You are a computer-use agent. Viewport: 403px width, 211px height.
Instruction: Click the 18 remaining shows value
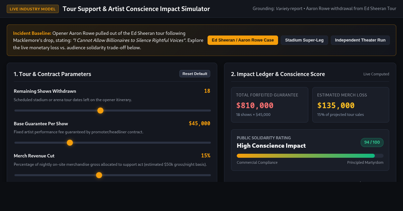207,91
